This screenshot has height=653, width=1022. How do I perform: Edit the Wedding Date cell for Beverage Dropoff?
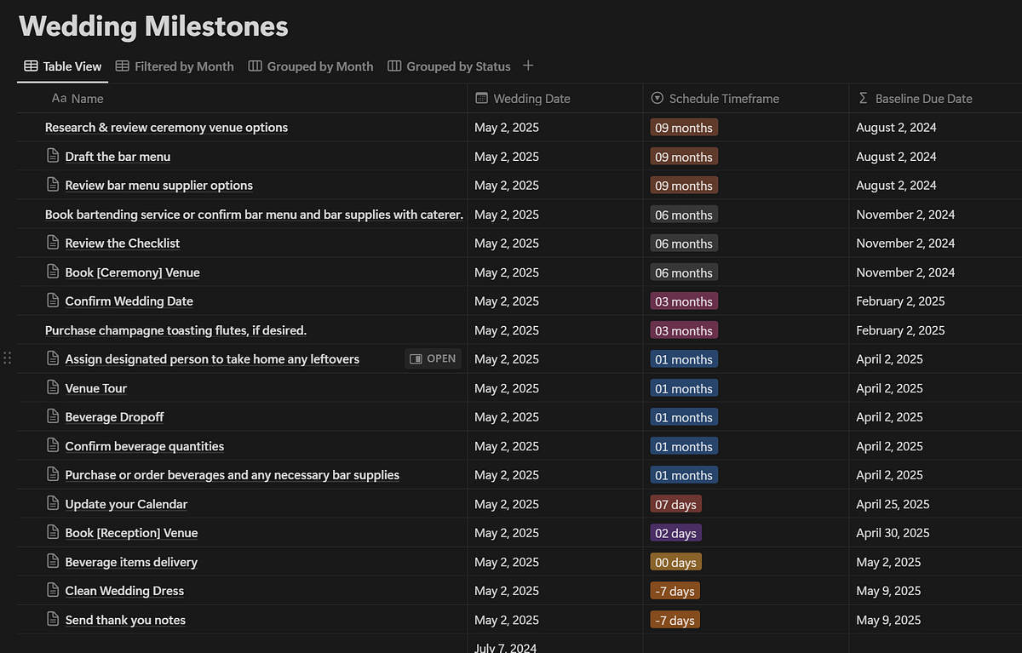pyautogui.click(x=555, y=416)
